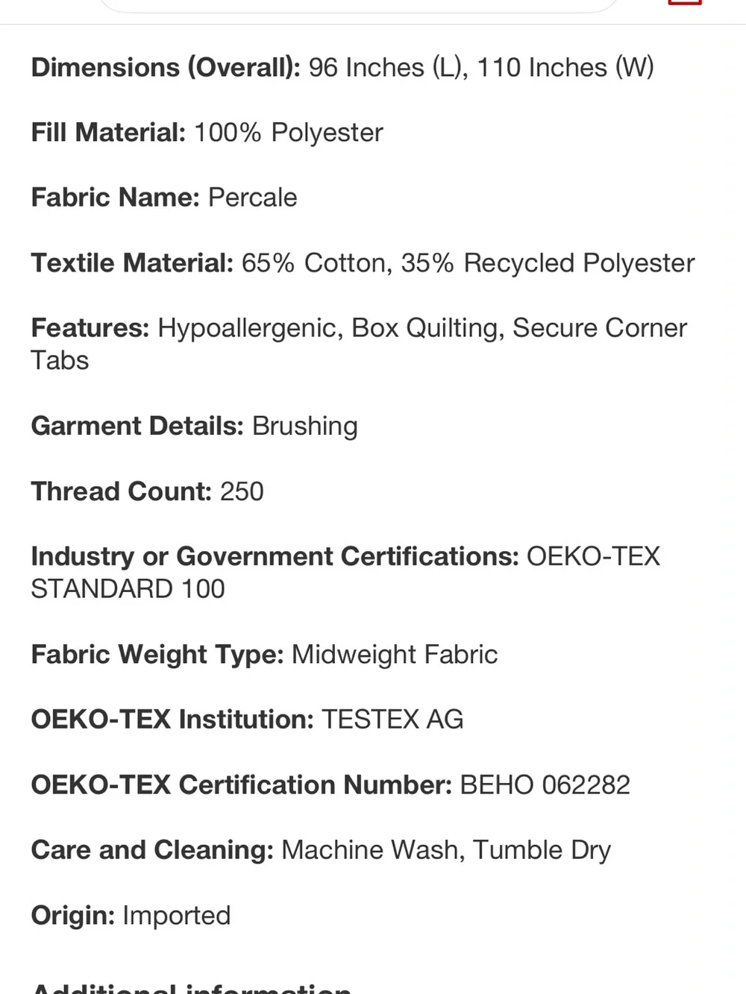The image size is (746, 994).
Task: Tap the Thread Count 250 value
Action: click(x=242, y=491)
